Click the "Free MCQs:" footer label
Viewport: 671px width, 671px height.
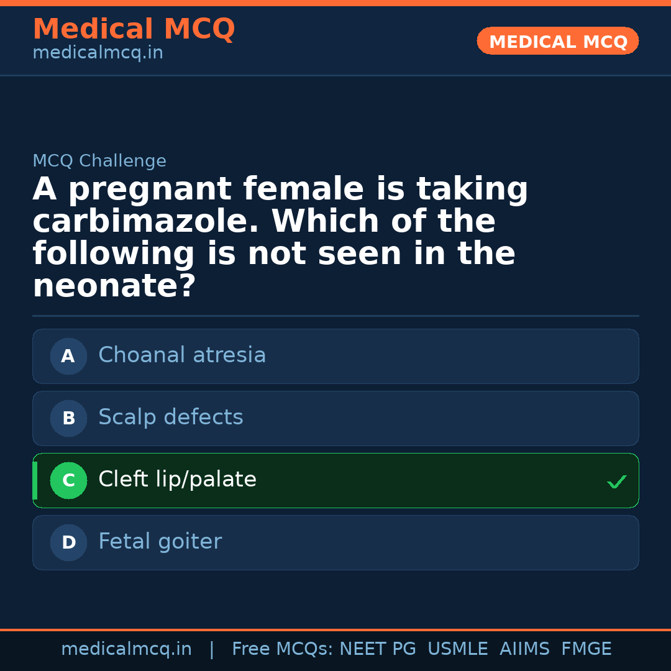[x=283, y=649]
